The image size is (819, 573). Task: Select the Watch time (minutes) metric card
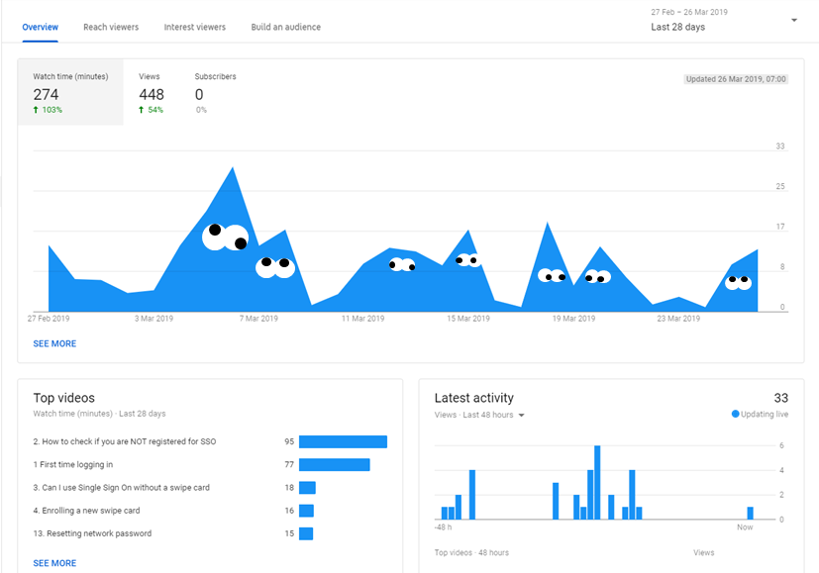tap(70, 92)
